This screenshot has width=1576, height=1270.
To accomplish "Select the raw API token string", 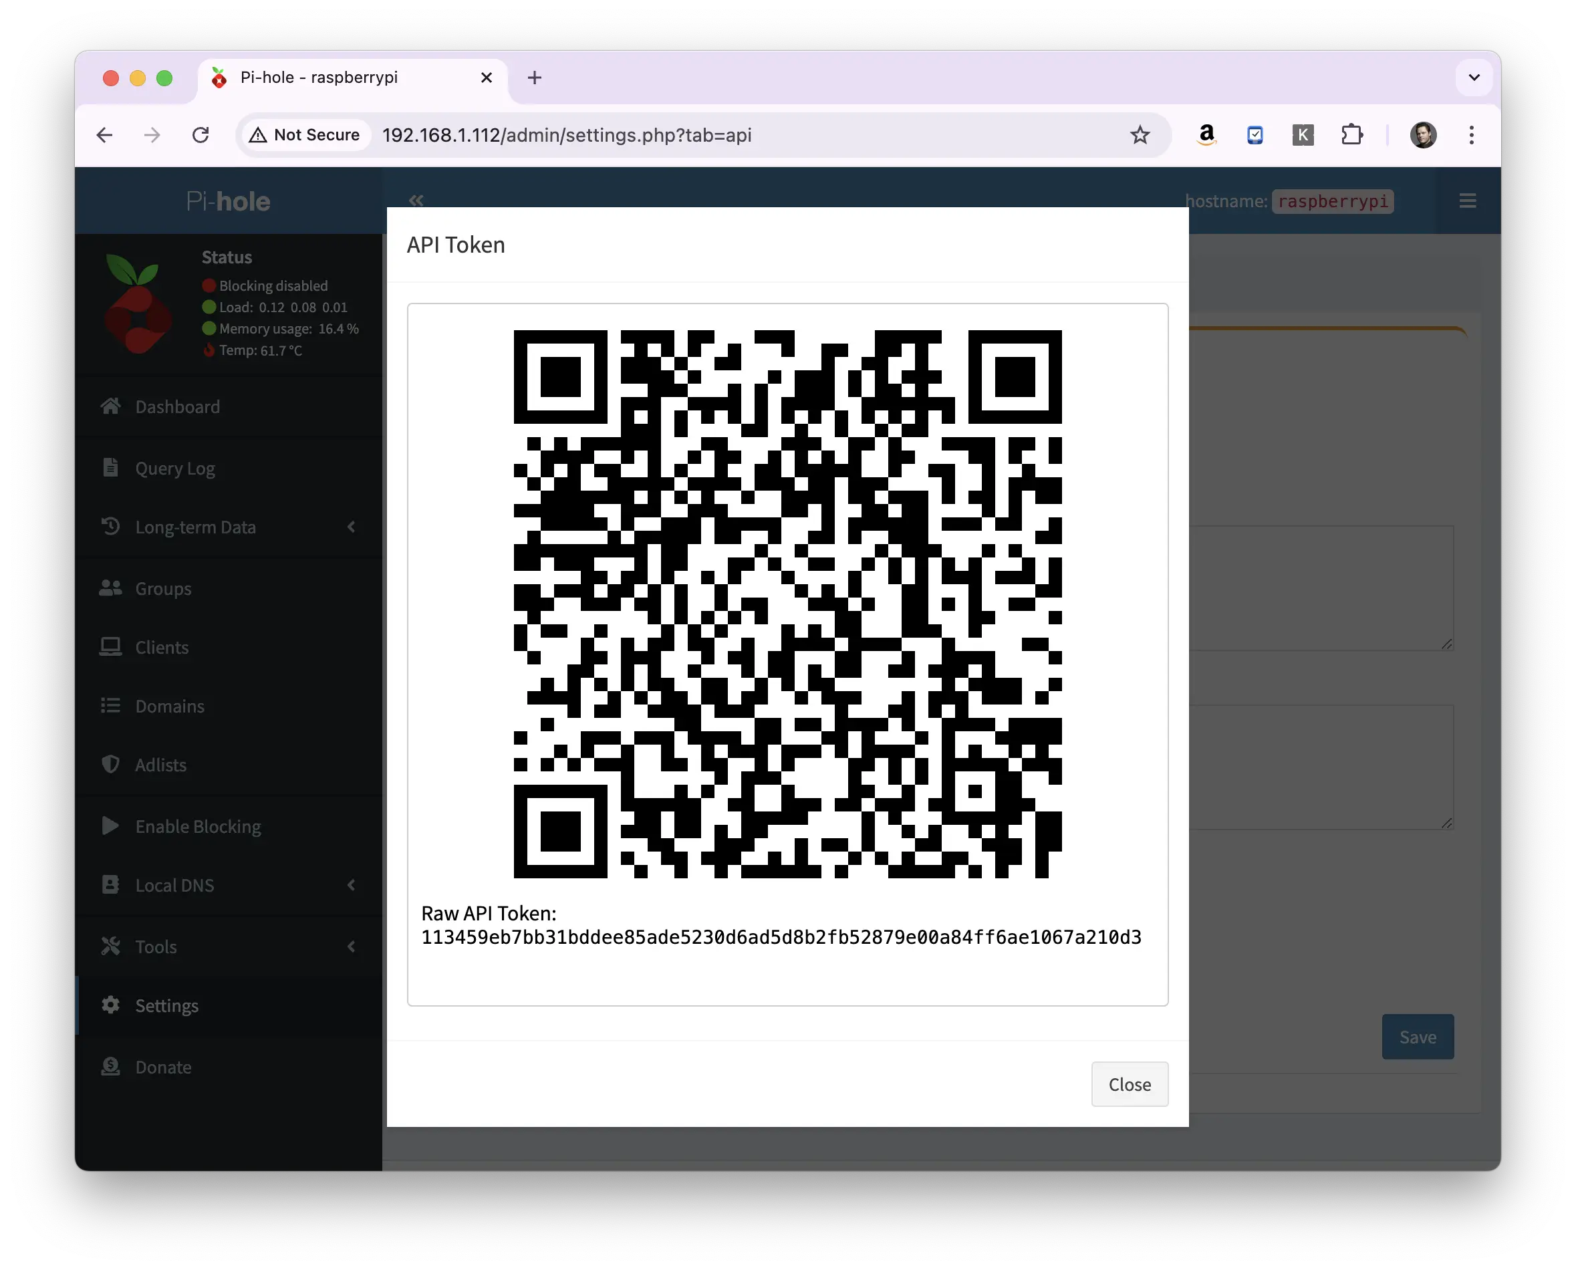I will point(781,937).
